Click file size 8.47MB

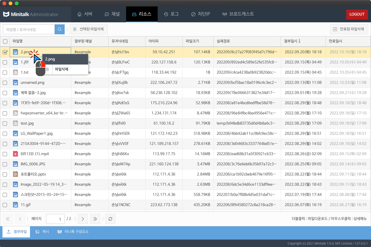tap(203, 113)
